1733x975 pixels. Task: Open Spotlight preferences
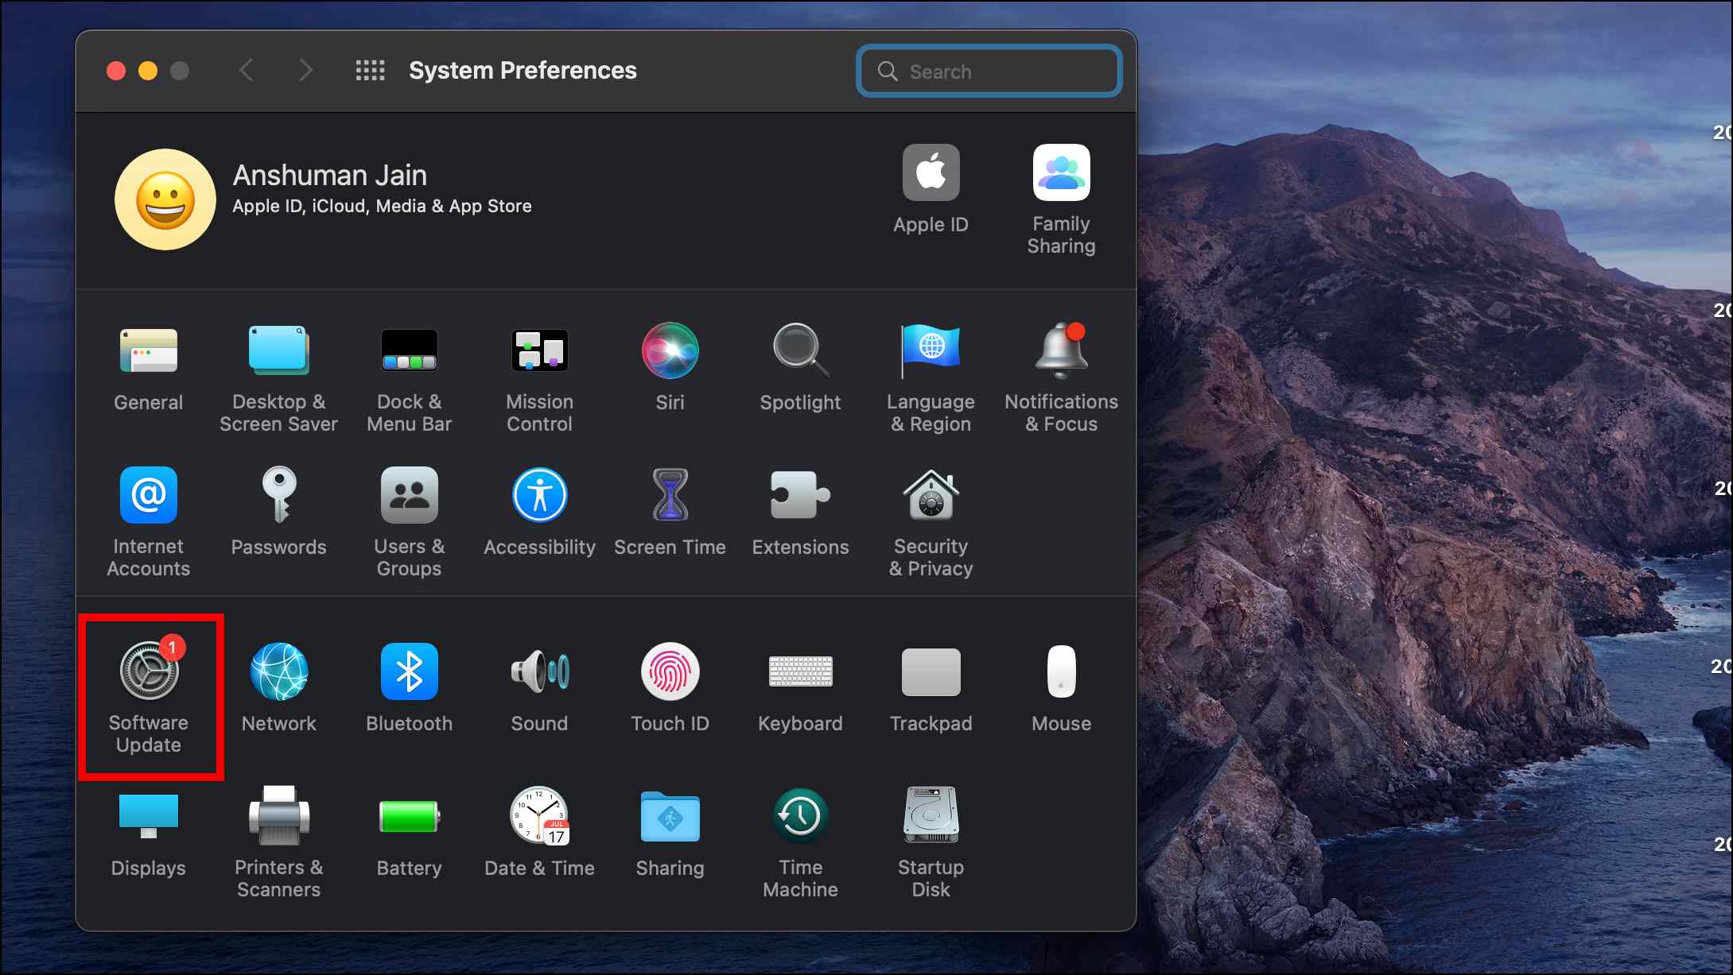coord(800,368)
